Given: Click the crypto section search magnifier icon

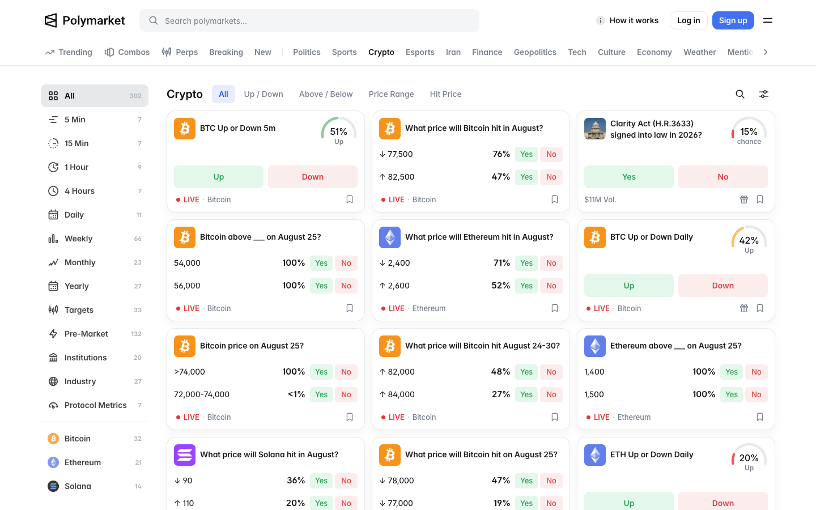Looking at the screenshot, I should coord(740,94).
